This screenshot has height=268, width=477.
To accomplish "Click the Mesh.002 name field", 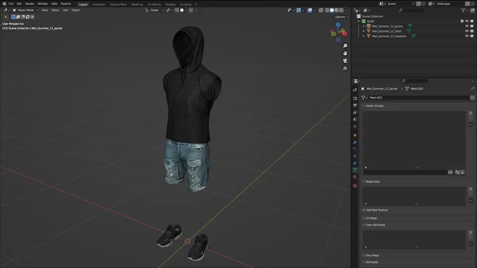I will point(418,98).
